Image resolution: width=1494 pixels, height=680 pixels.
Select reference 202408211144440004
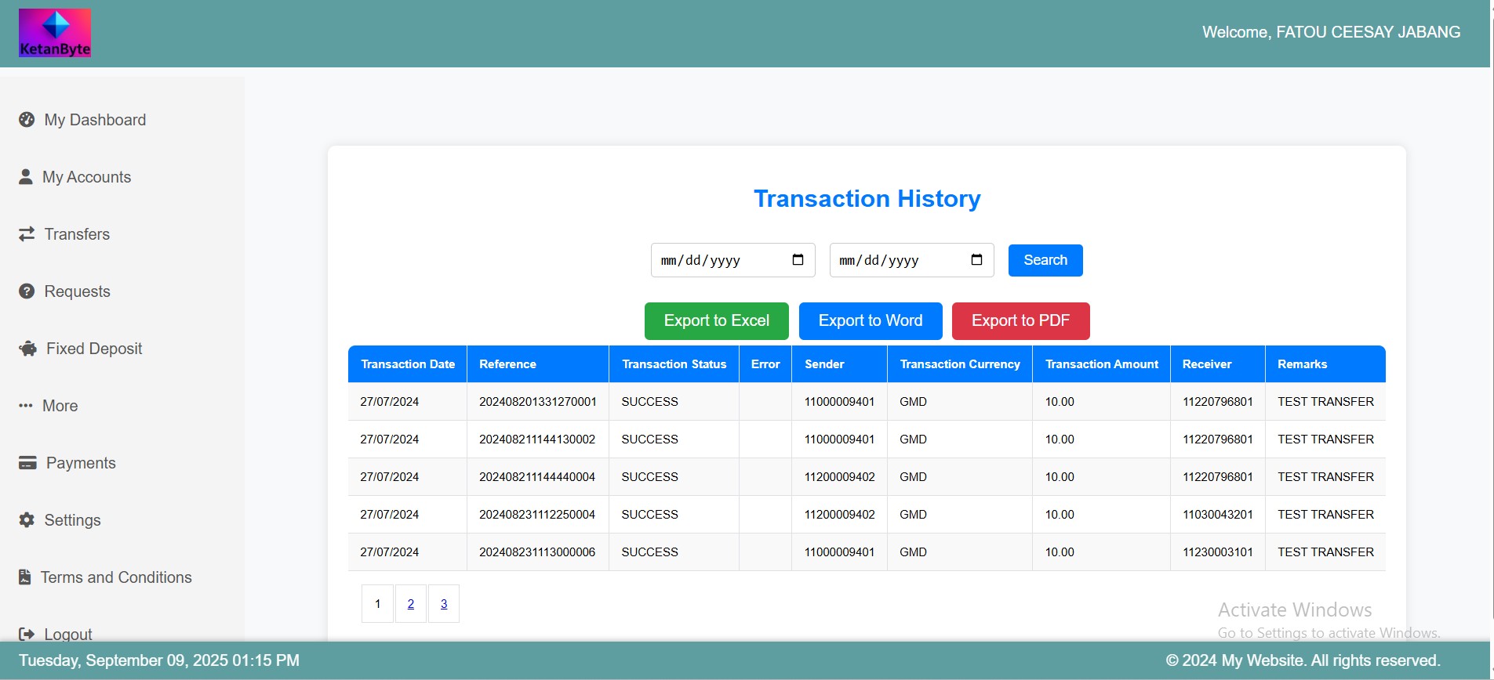coord(537,477)
